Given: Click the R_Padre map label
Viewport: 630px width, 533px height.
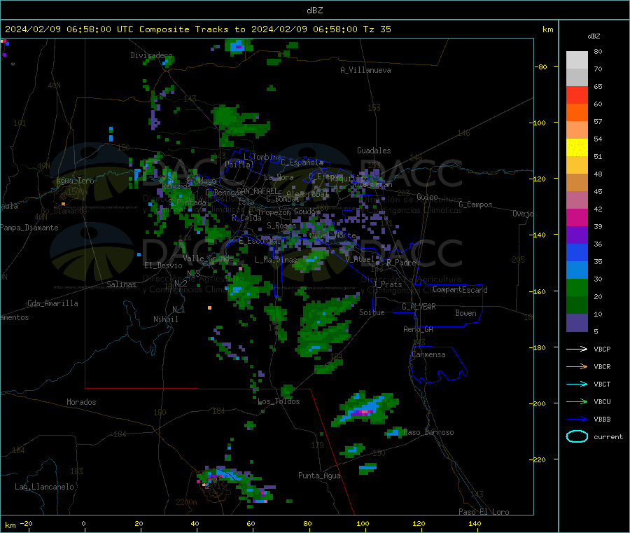Looking at the screenshot, I should [x=401, y=263].
